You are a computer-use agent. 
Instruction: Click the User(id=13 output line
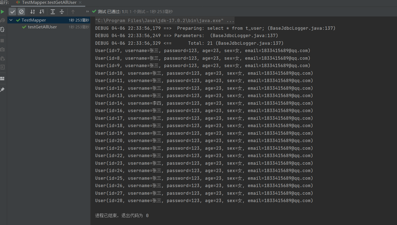(x=204, y=96)
